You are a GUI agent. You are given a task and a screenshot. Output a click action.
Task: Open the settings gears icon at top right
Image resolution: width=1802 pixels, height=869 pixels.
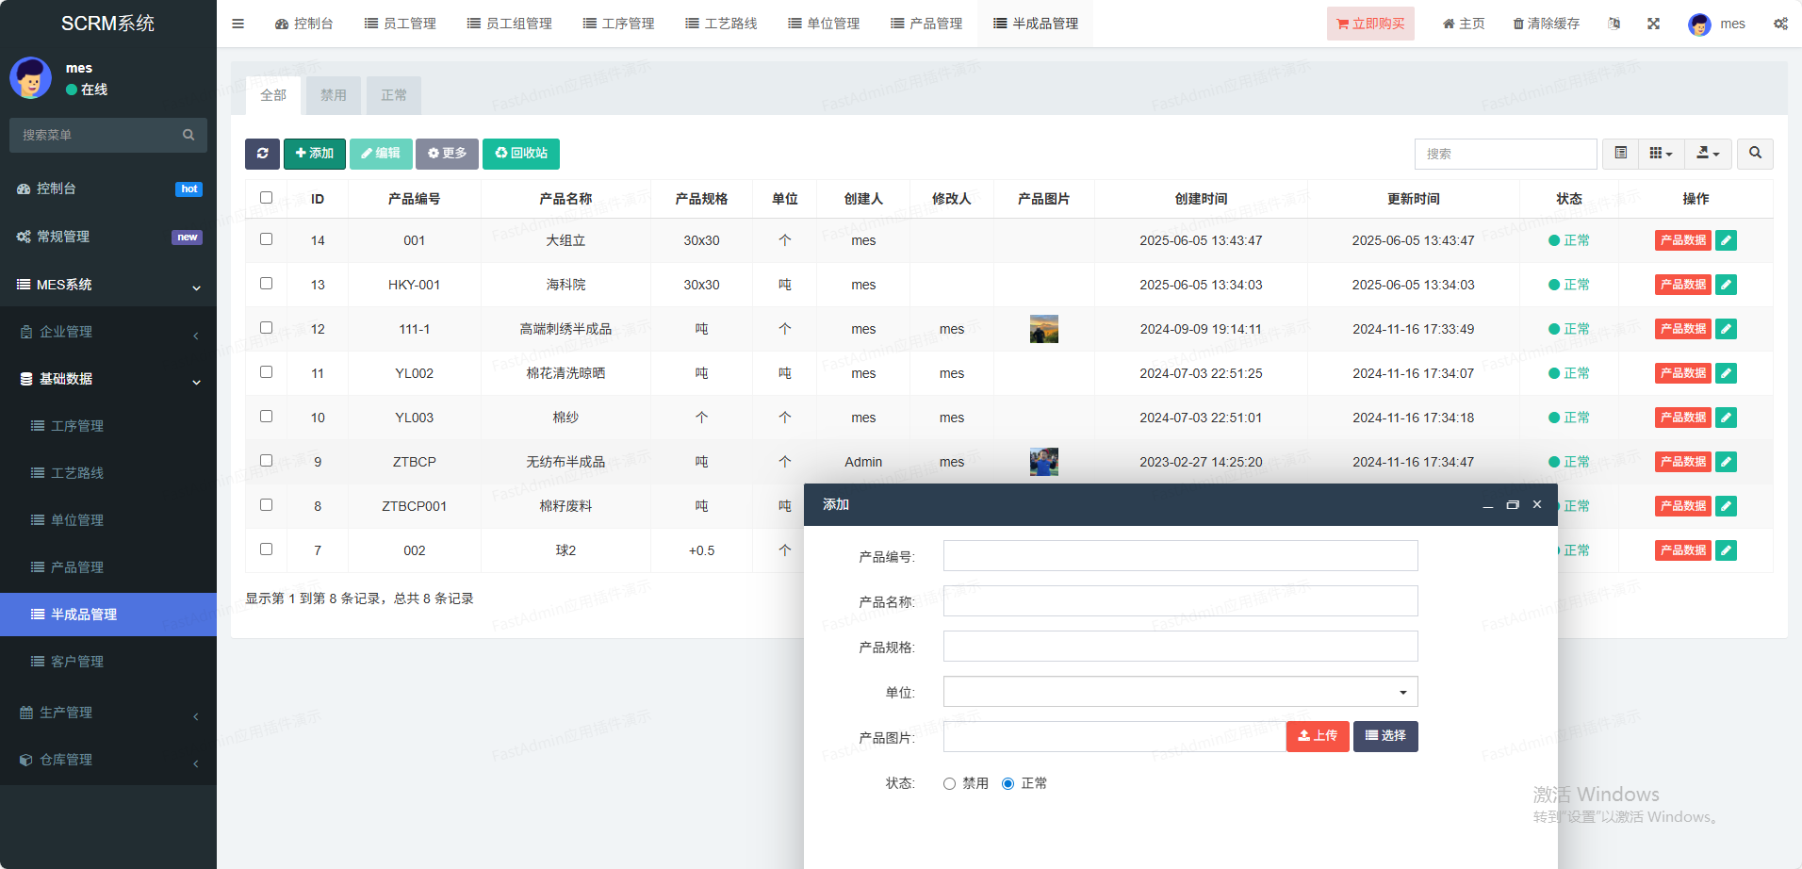click(x=1780, y=24)
